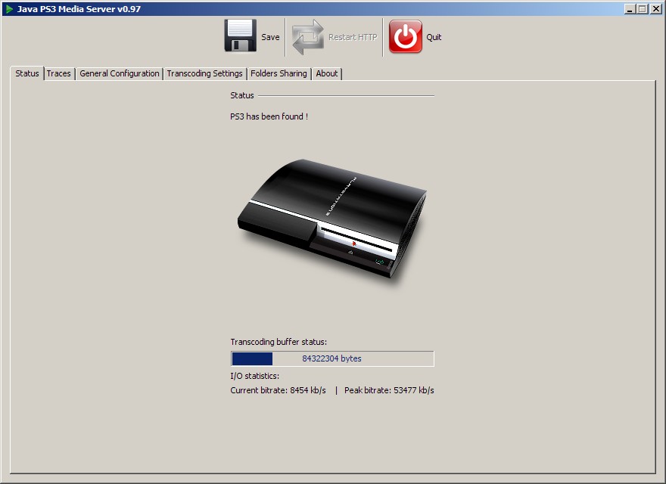Click the transcoding buffer progress bar
The image size is (666, 484).
(332, 358)
